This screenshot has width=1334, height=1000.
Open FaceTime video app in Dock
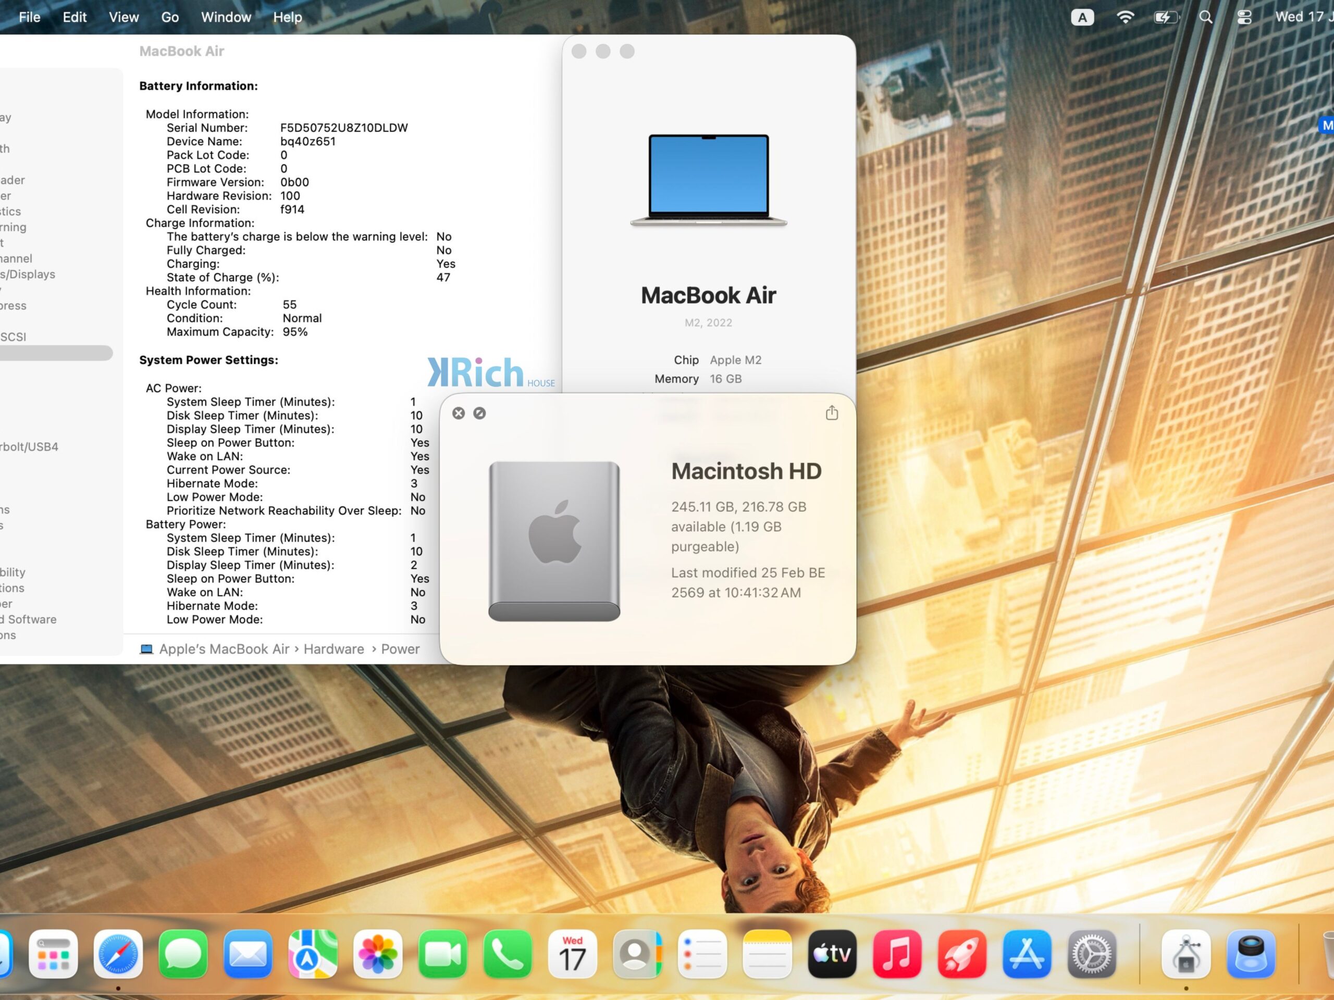click(442, 954)
